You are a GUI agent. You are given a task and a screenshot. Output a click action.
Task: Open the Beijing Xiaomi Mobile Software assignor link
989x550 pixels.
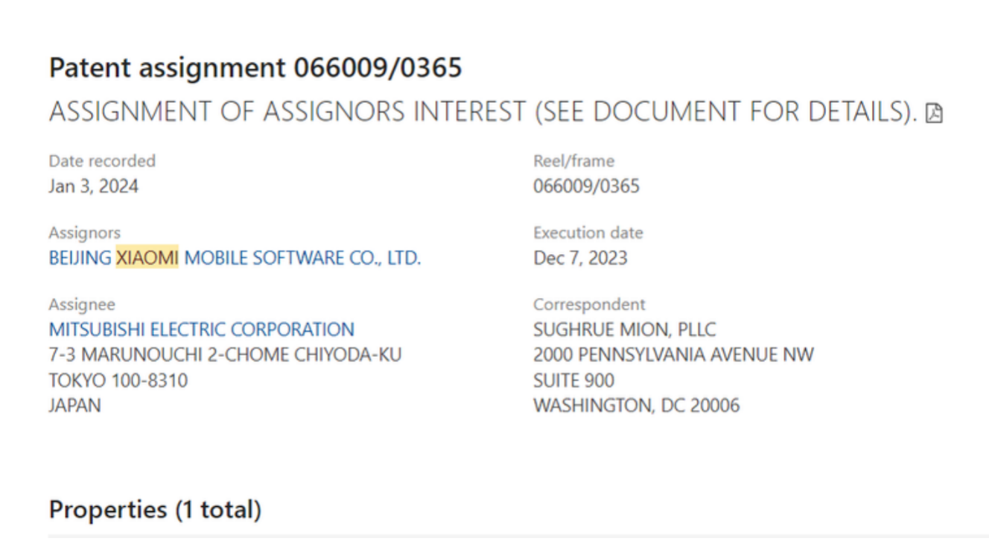(x=235, y=258)
